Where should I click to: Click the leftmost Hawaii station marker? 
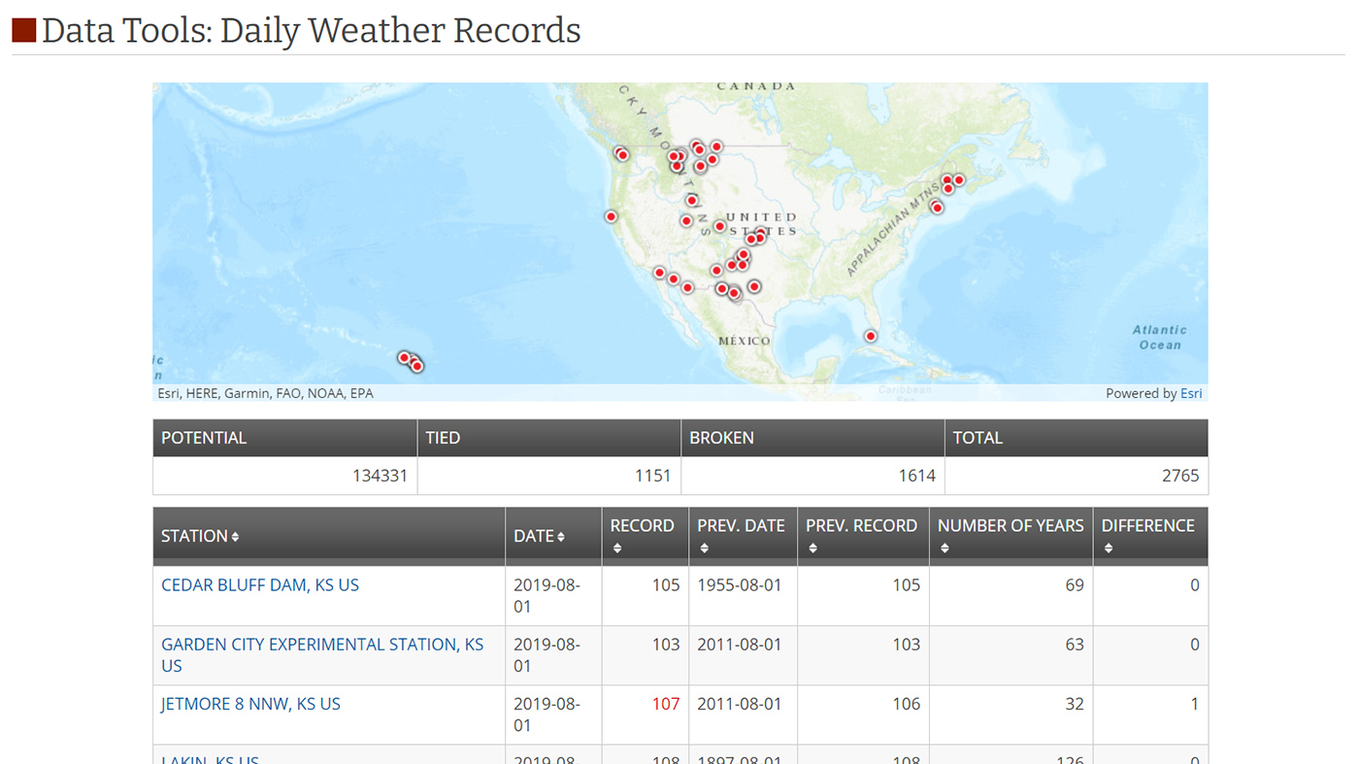[x=404, y=357]
